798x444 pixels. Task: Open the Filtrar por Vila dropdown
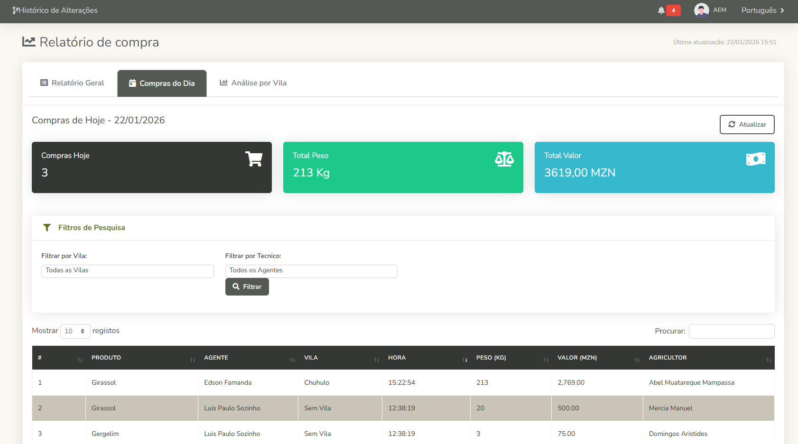click(127, 271)
